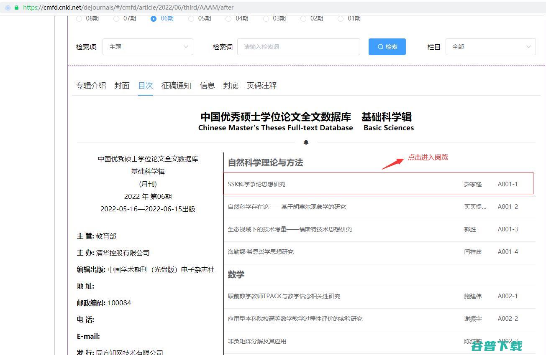The height and width of the screenshot is (355, 546).
Task: Open thesis 自然科学存在论——基于胡塞尔现象学的研究
Action: click(x=287, y=207)
